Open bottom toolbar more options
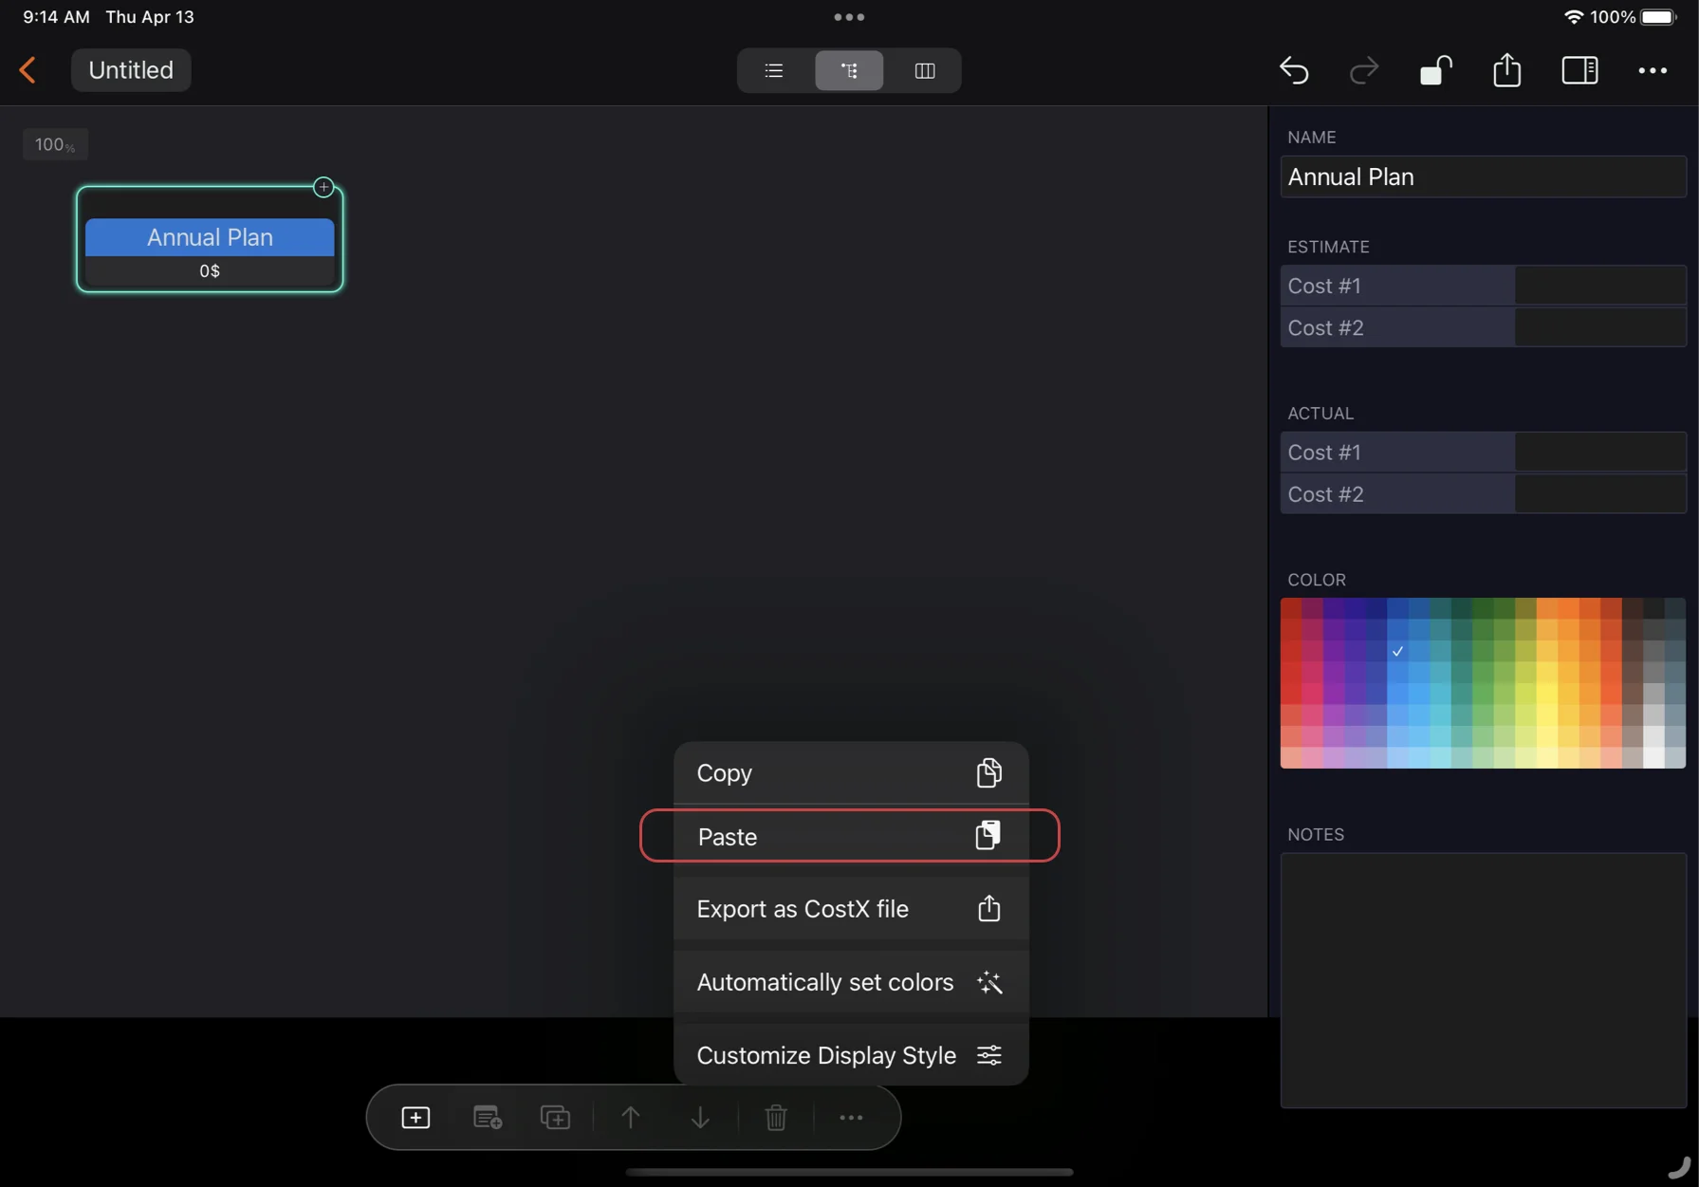Image resolution: width=1699 pixels, height=1187 pixels. click(851, 1118)
